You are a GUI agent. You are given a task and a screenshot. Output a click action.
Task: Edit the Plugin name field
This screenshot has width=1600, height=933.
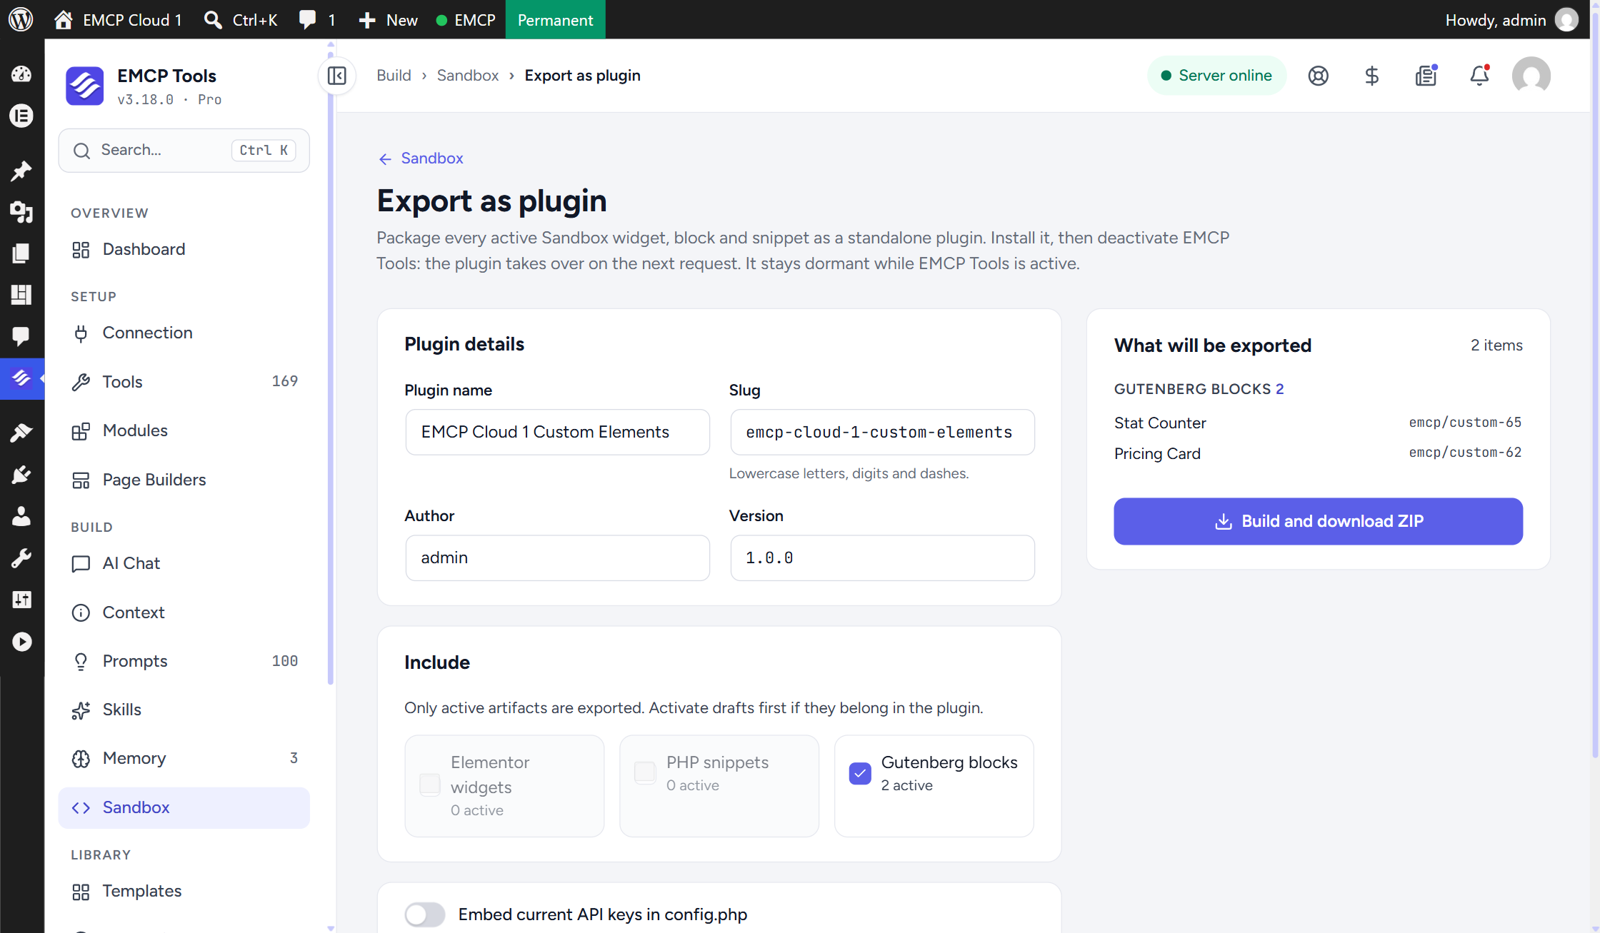click(557, 432)
